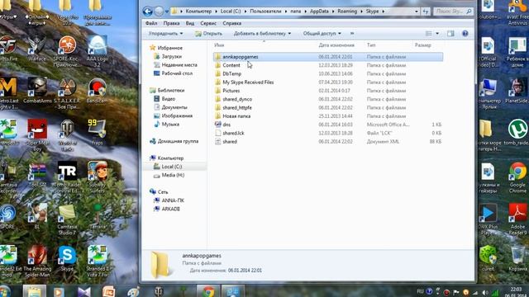This screenshot has height=297, width=529.
Task: Open the Справка menu
Action: (231, 23)
